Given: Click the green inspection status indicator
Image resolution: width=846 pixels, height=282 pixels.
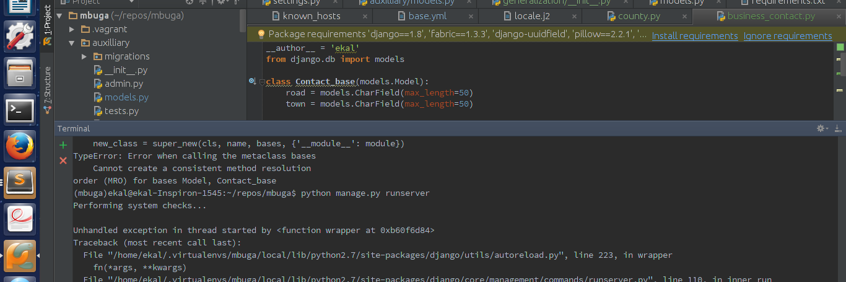Looking at the screenshot, I should pyautogui.click(x=840, y=47).
